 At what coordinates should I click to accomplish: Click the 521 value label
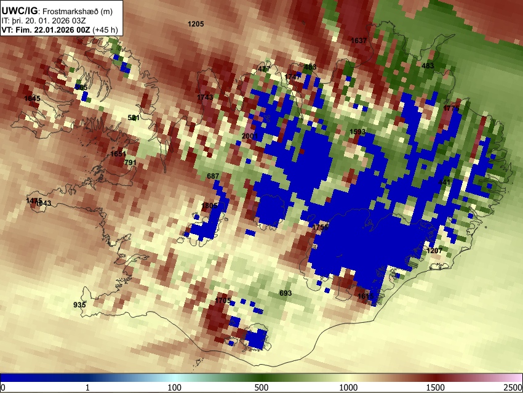coord(134,118)
